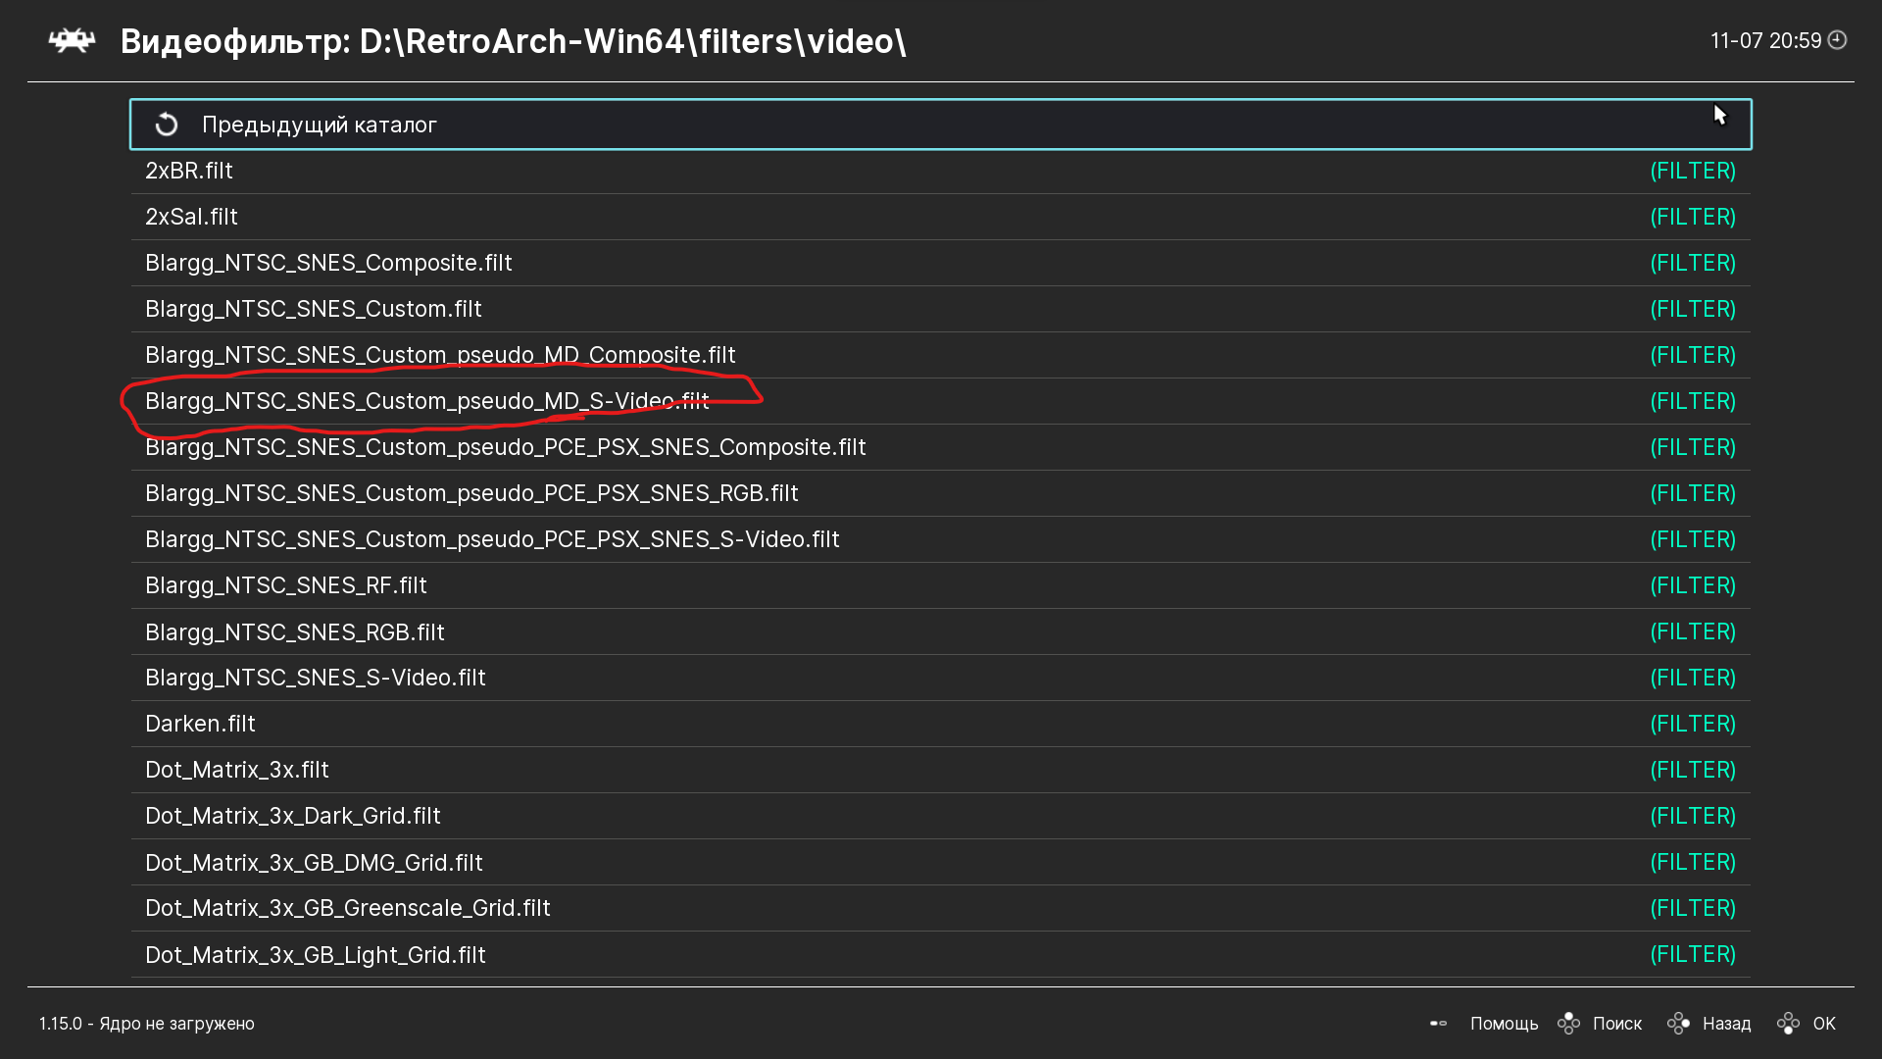
Task: Select Blargg_NTSC_SNES_Composite.filt
Action: (328, 263)
